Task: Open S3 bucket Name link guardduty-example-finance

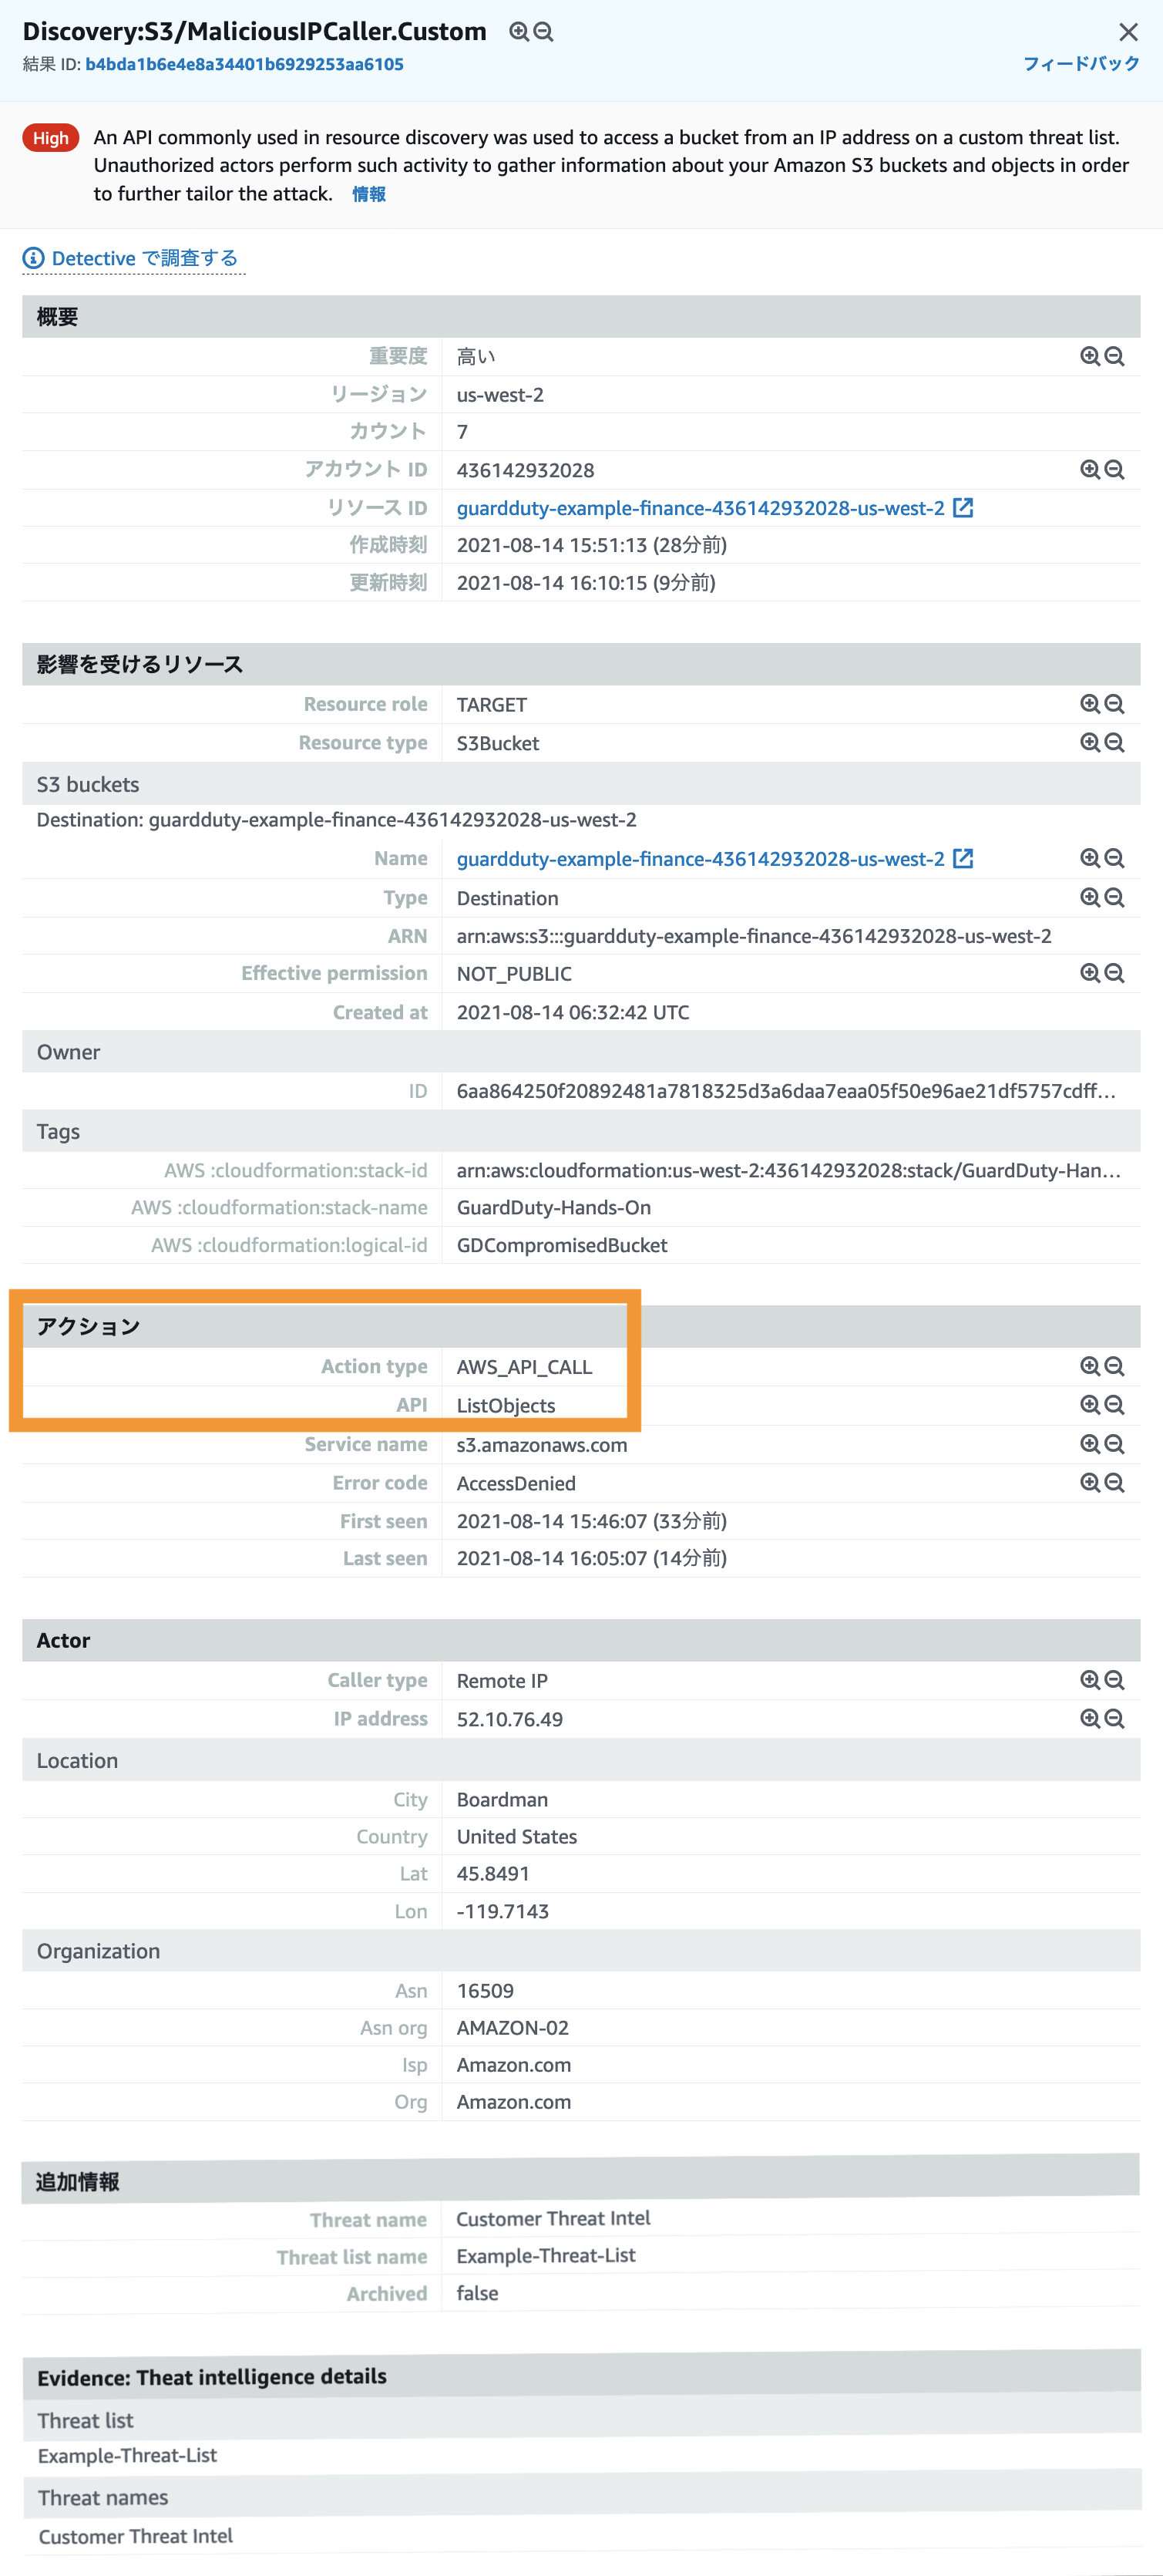Action: [700, 859]
